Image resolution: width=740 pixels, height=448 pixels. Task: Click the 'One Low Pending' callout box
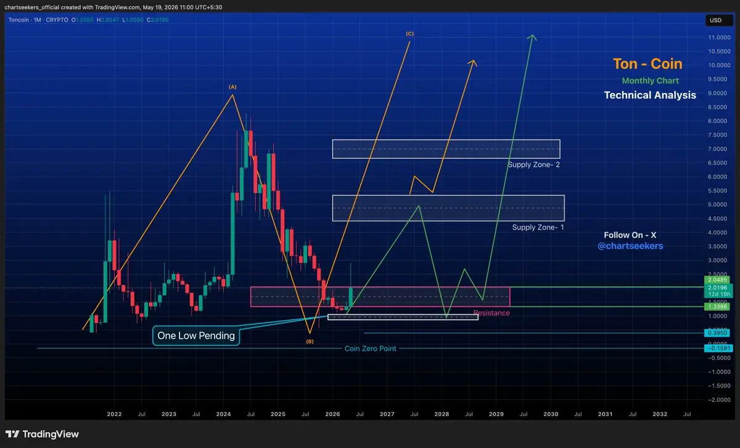pyautogui.click(x=196, y=335)
